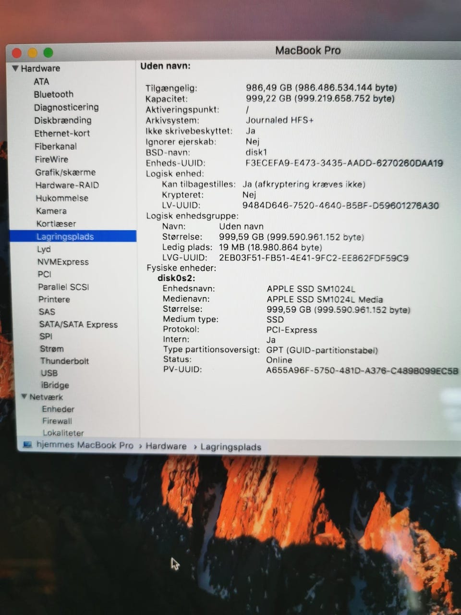The image size is (461, 615).
Task: Click the disk0s2: heading
Action: 176,278
